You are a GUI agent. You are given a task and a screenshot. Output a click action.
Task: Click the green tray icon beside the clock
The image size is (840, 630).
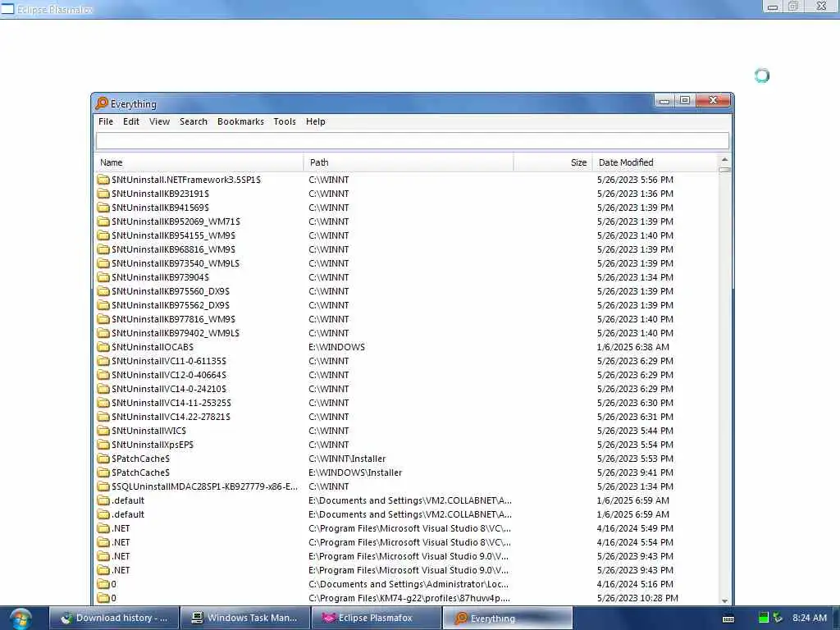764,618
